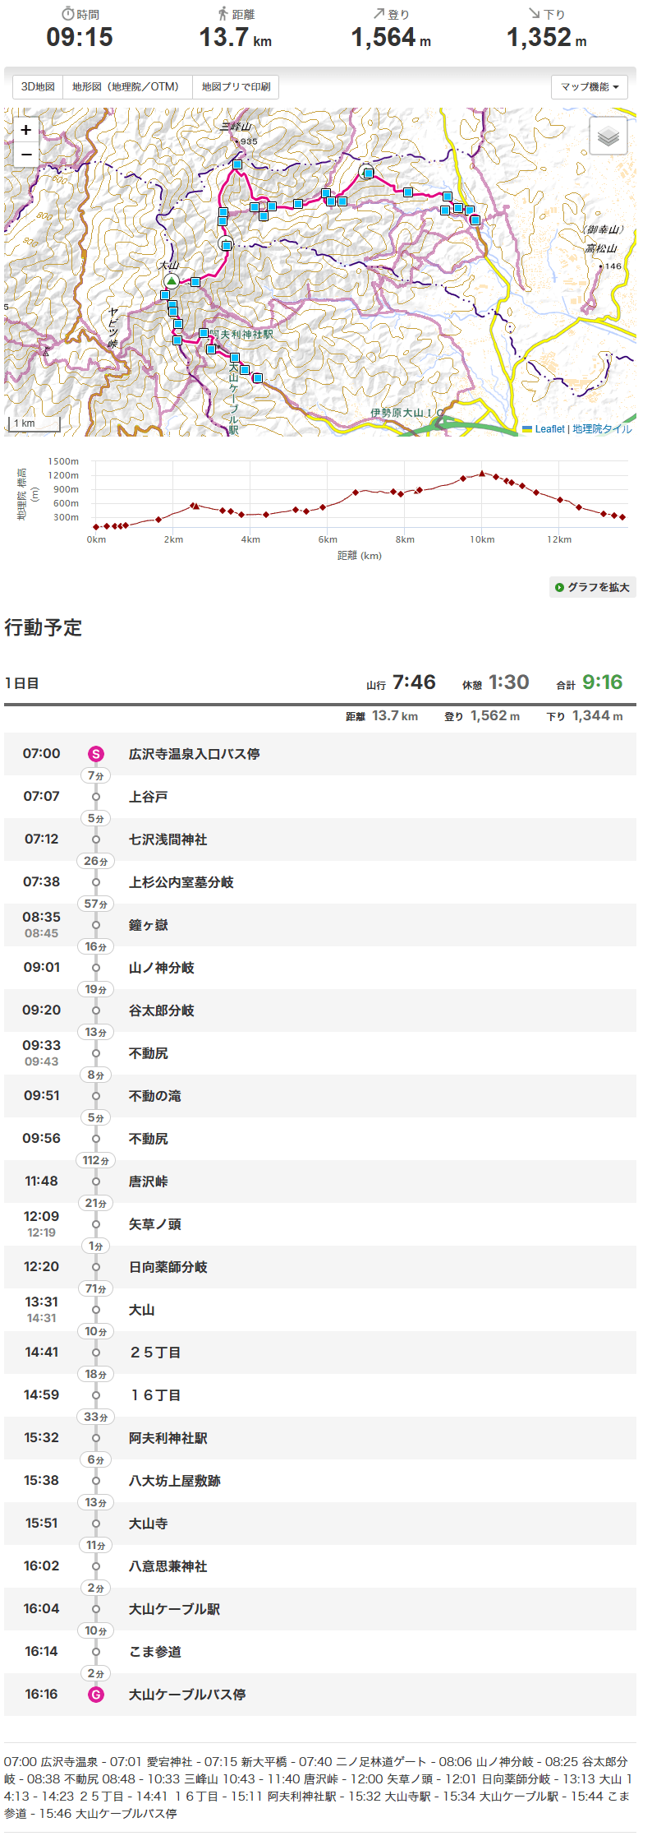Click the 大山 waypoint row in schedule
Viewport: 652px width, 1836px height.
(x=141, y=1310)
